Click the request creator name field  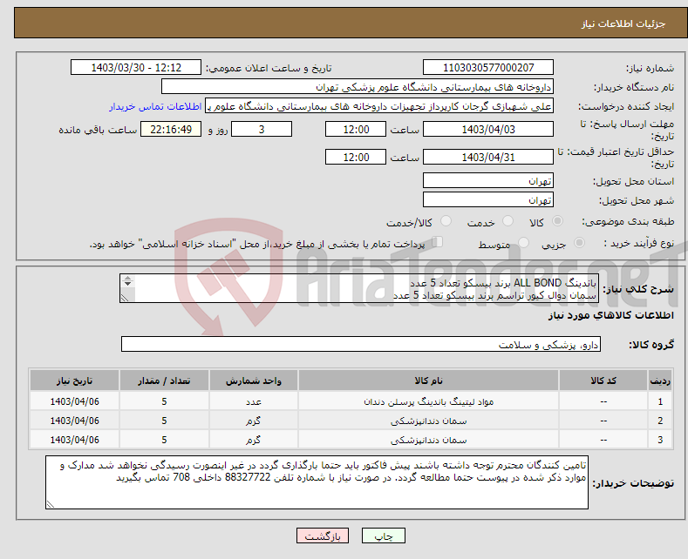379,106
